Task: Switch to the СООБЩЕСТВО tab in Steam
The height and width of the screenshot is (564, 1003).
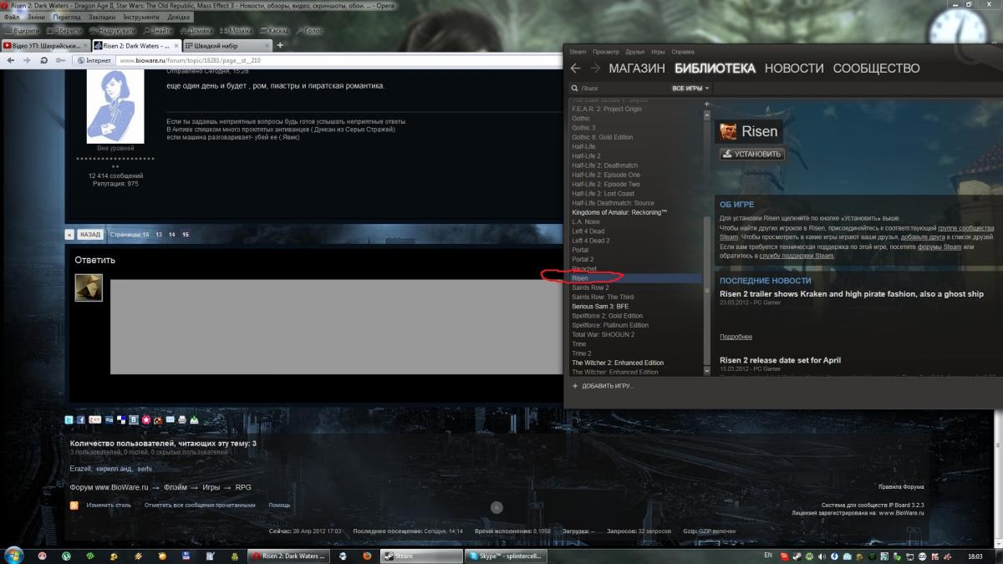Action: tap(876, 69)
